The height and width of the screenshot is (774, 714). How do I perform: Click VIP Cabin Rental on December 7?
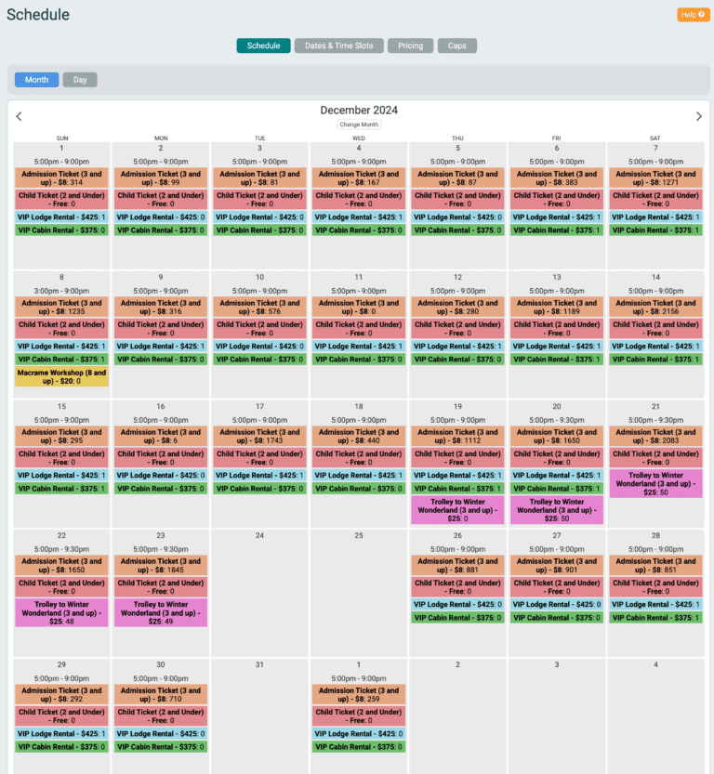tap(655, 230)
